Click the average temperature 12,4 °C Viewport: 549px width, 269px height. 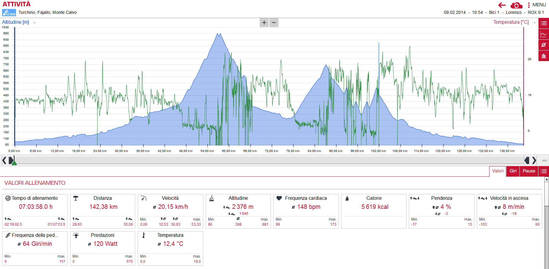173,244
